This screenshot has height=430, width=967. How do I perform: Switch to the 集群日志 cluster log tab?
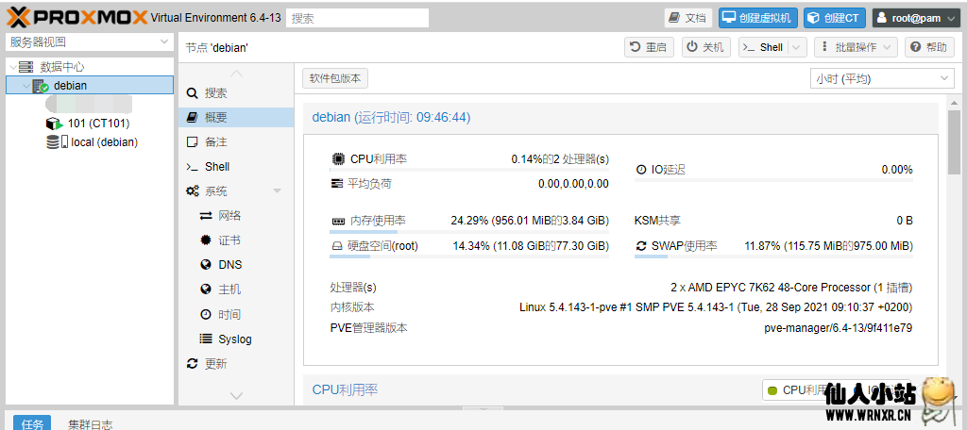[90, 423]
